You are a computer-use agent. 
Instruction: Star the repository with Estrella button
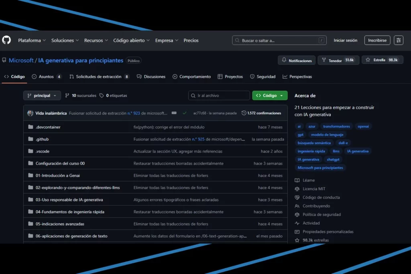tap(382, 60)
